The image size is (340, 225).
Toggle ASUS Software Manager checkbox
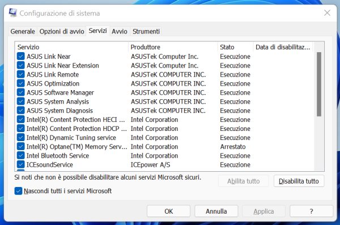pos(20,92)
